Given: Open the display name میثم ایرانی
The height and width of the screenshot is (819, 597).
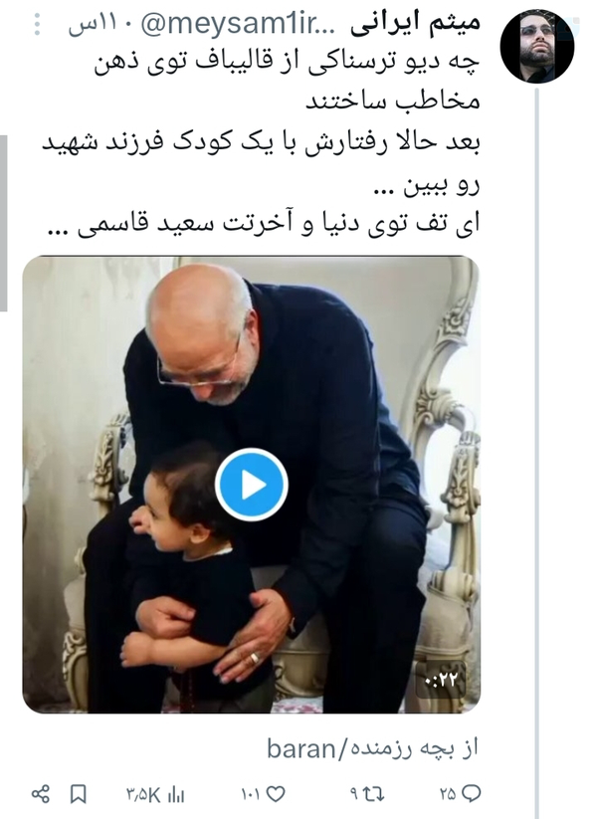Looking at the screenshot, I should point(415,25).
